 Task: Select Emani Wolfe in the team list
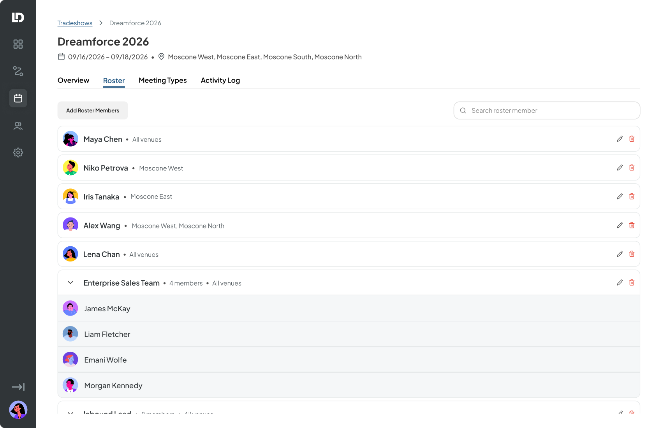(x=349, y=360)
